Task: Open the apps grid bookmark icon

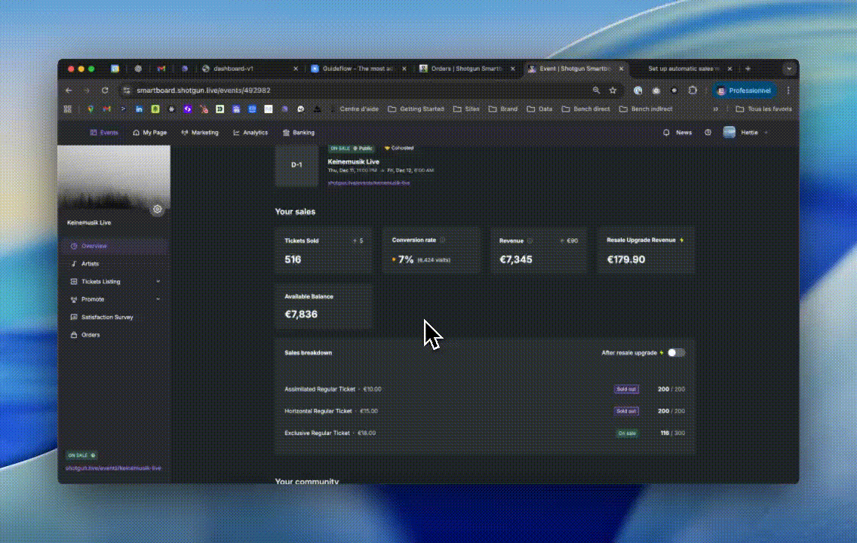Action: click(x=68, y=109)
